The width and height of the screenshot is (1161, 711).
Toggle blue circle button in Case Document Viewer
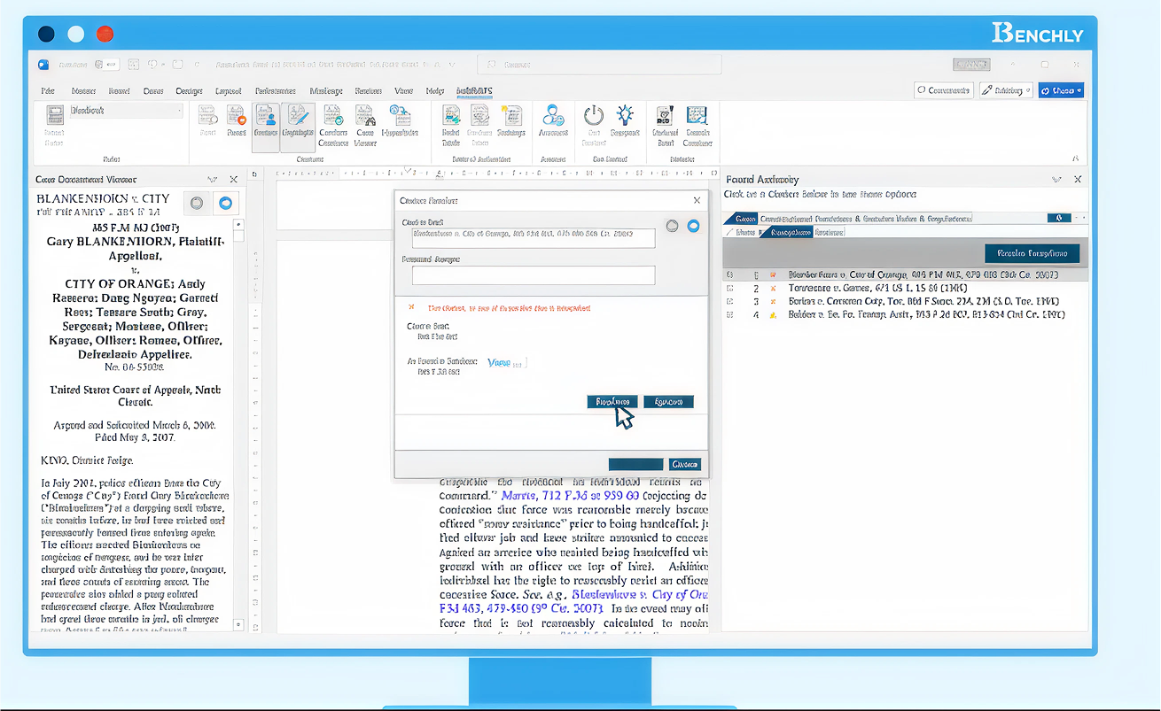pos(226,203)
